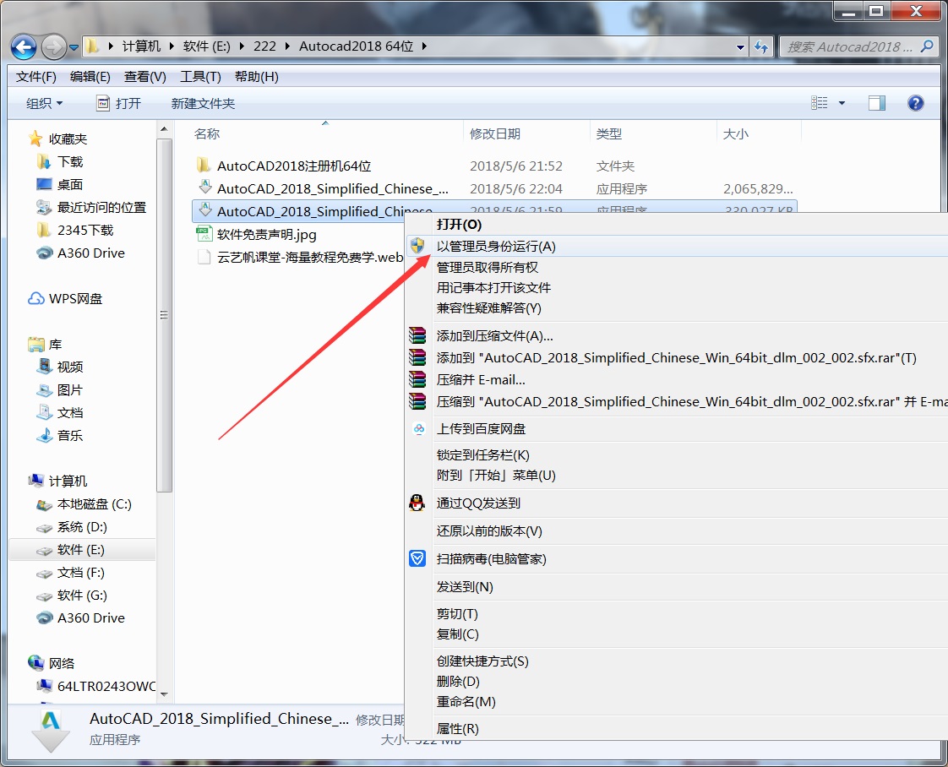
Task: Click the WinRAR icon beside 添加到压缩文件(A)
Action: pyautogui.click(x=417, y=335)
